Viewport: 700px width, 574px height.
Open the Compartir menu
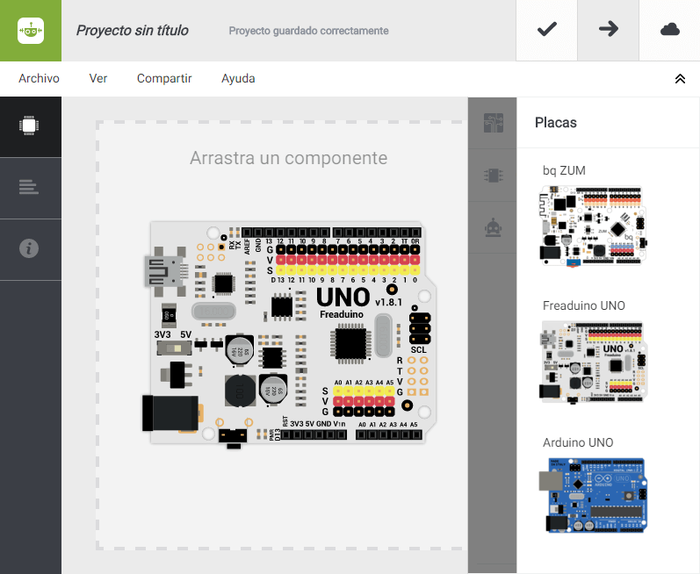click(x=164, y=78)
